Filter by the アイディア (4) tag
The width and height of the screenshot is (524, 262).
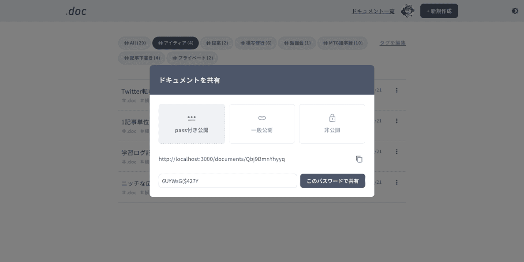tap(176, 43)
